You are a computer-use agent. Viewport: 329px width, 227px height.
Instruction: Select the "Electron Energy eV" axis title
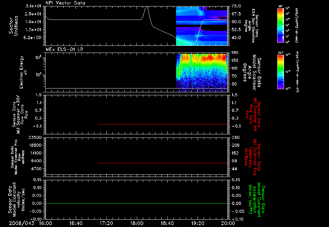(x=23, y=72)
